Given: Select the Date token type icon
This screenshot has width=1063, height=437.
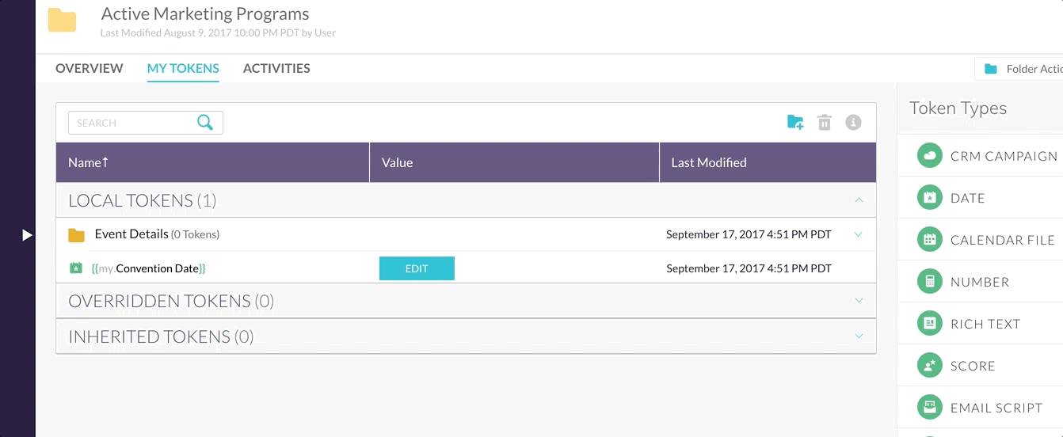Looking at the screenshot, I should 929,198.
